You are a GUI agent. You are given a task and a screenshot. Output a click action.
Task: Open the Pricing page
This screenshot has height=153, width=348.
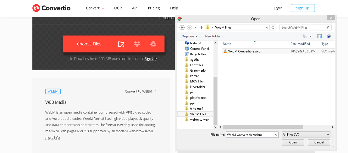[154, 8]
